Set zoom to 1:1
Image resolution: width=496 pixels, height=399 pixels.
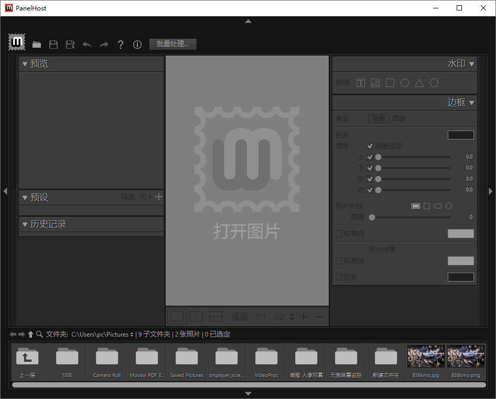[x=261, y=317]
